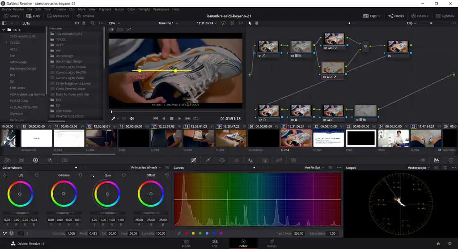Toggle the OpenFX panel
The width and height of the screenshot is (458, 249).
point(420,16)
